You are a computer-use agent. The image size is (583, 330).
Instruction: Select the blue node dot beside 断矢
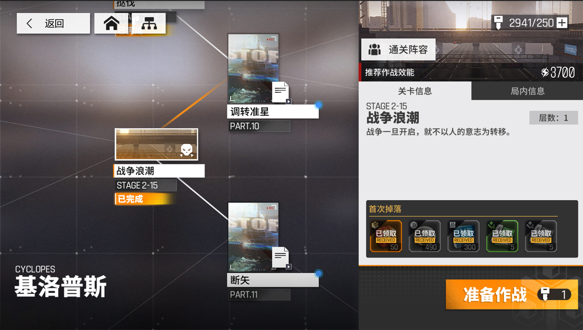pos(319,274)
